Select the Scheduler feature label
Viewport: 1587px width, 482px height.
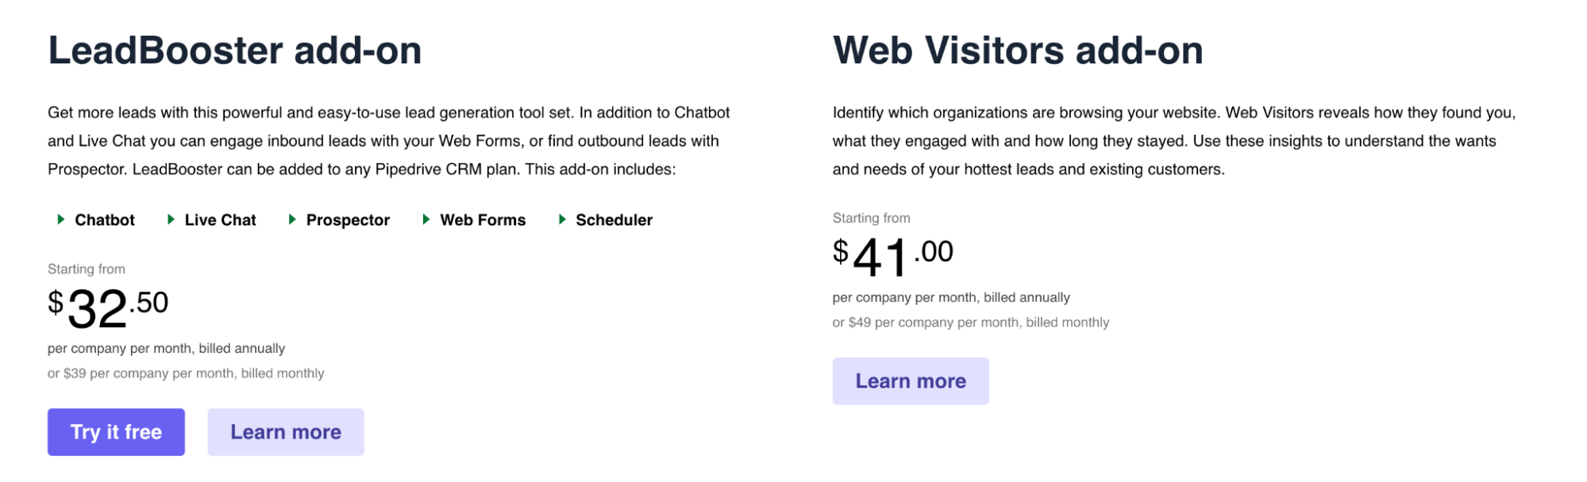click(614, 220)
